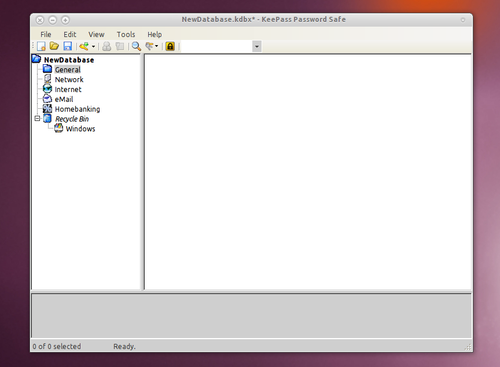Click the NewDatabase open-folder icon
500x367 pixels.
click(x=36, y=59)
